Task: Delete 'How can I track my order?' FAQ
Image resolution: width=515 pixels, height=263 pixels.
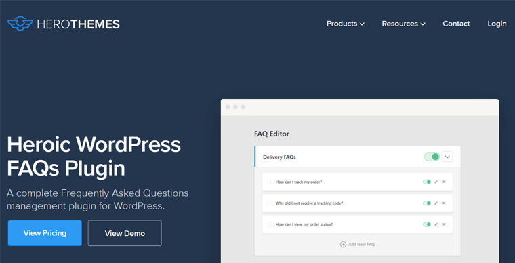Action: [x=444, y=182]
